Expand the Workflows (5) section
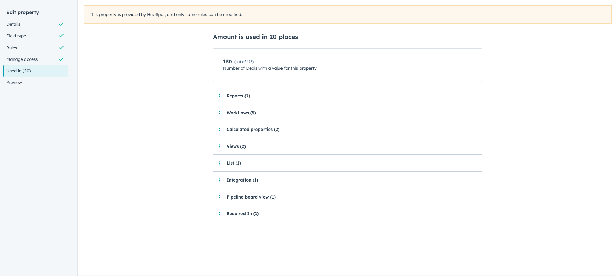616x276 pixels. click(219, 113)
